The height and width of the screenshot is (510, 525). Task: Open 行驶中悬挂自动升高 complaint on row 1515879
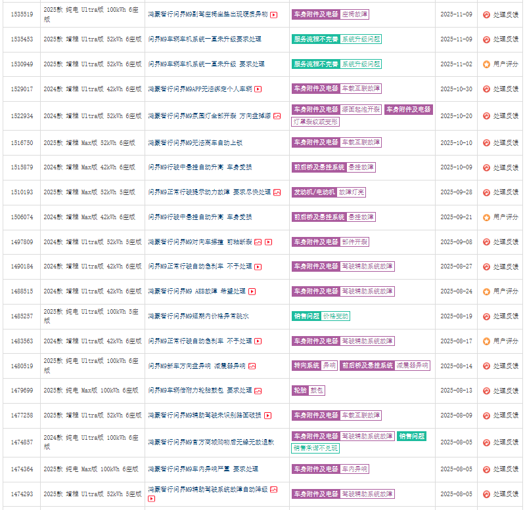click(x=200, y=167)
